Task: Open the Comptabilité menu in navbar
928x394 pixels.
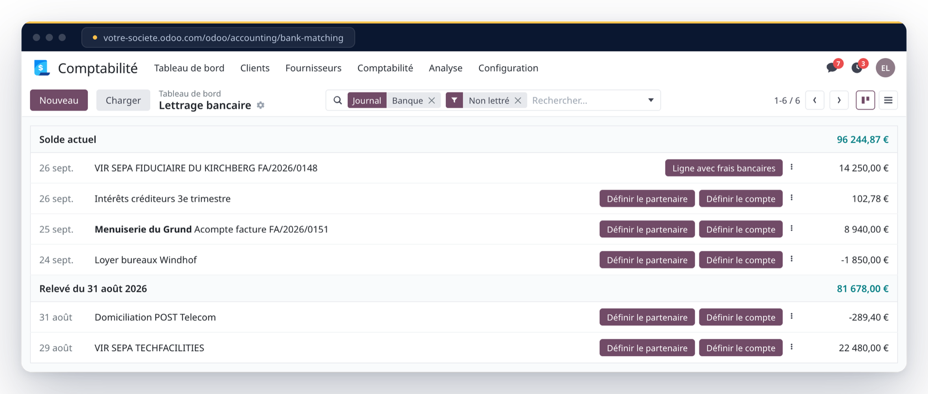Action: [x=385, y=68]
